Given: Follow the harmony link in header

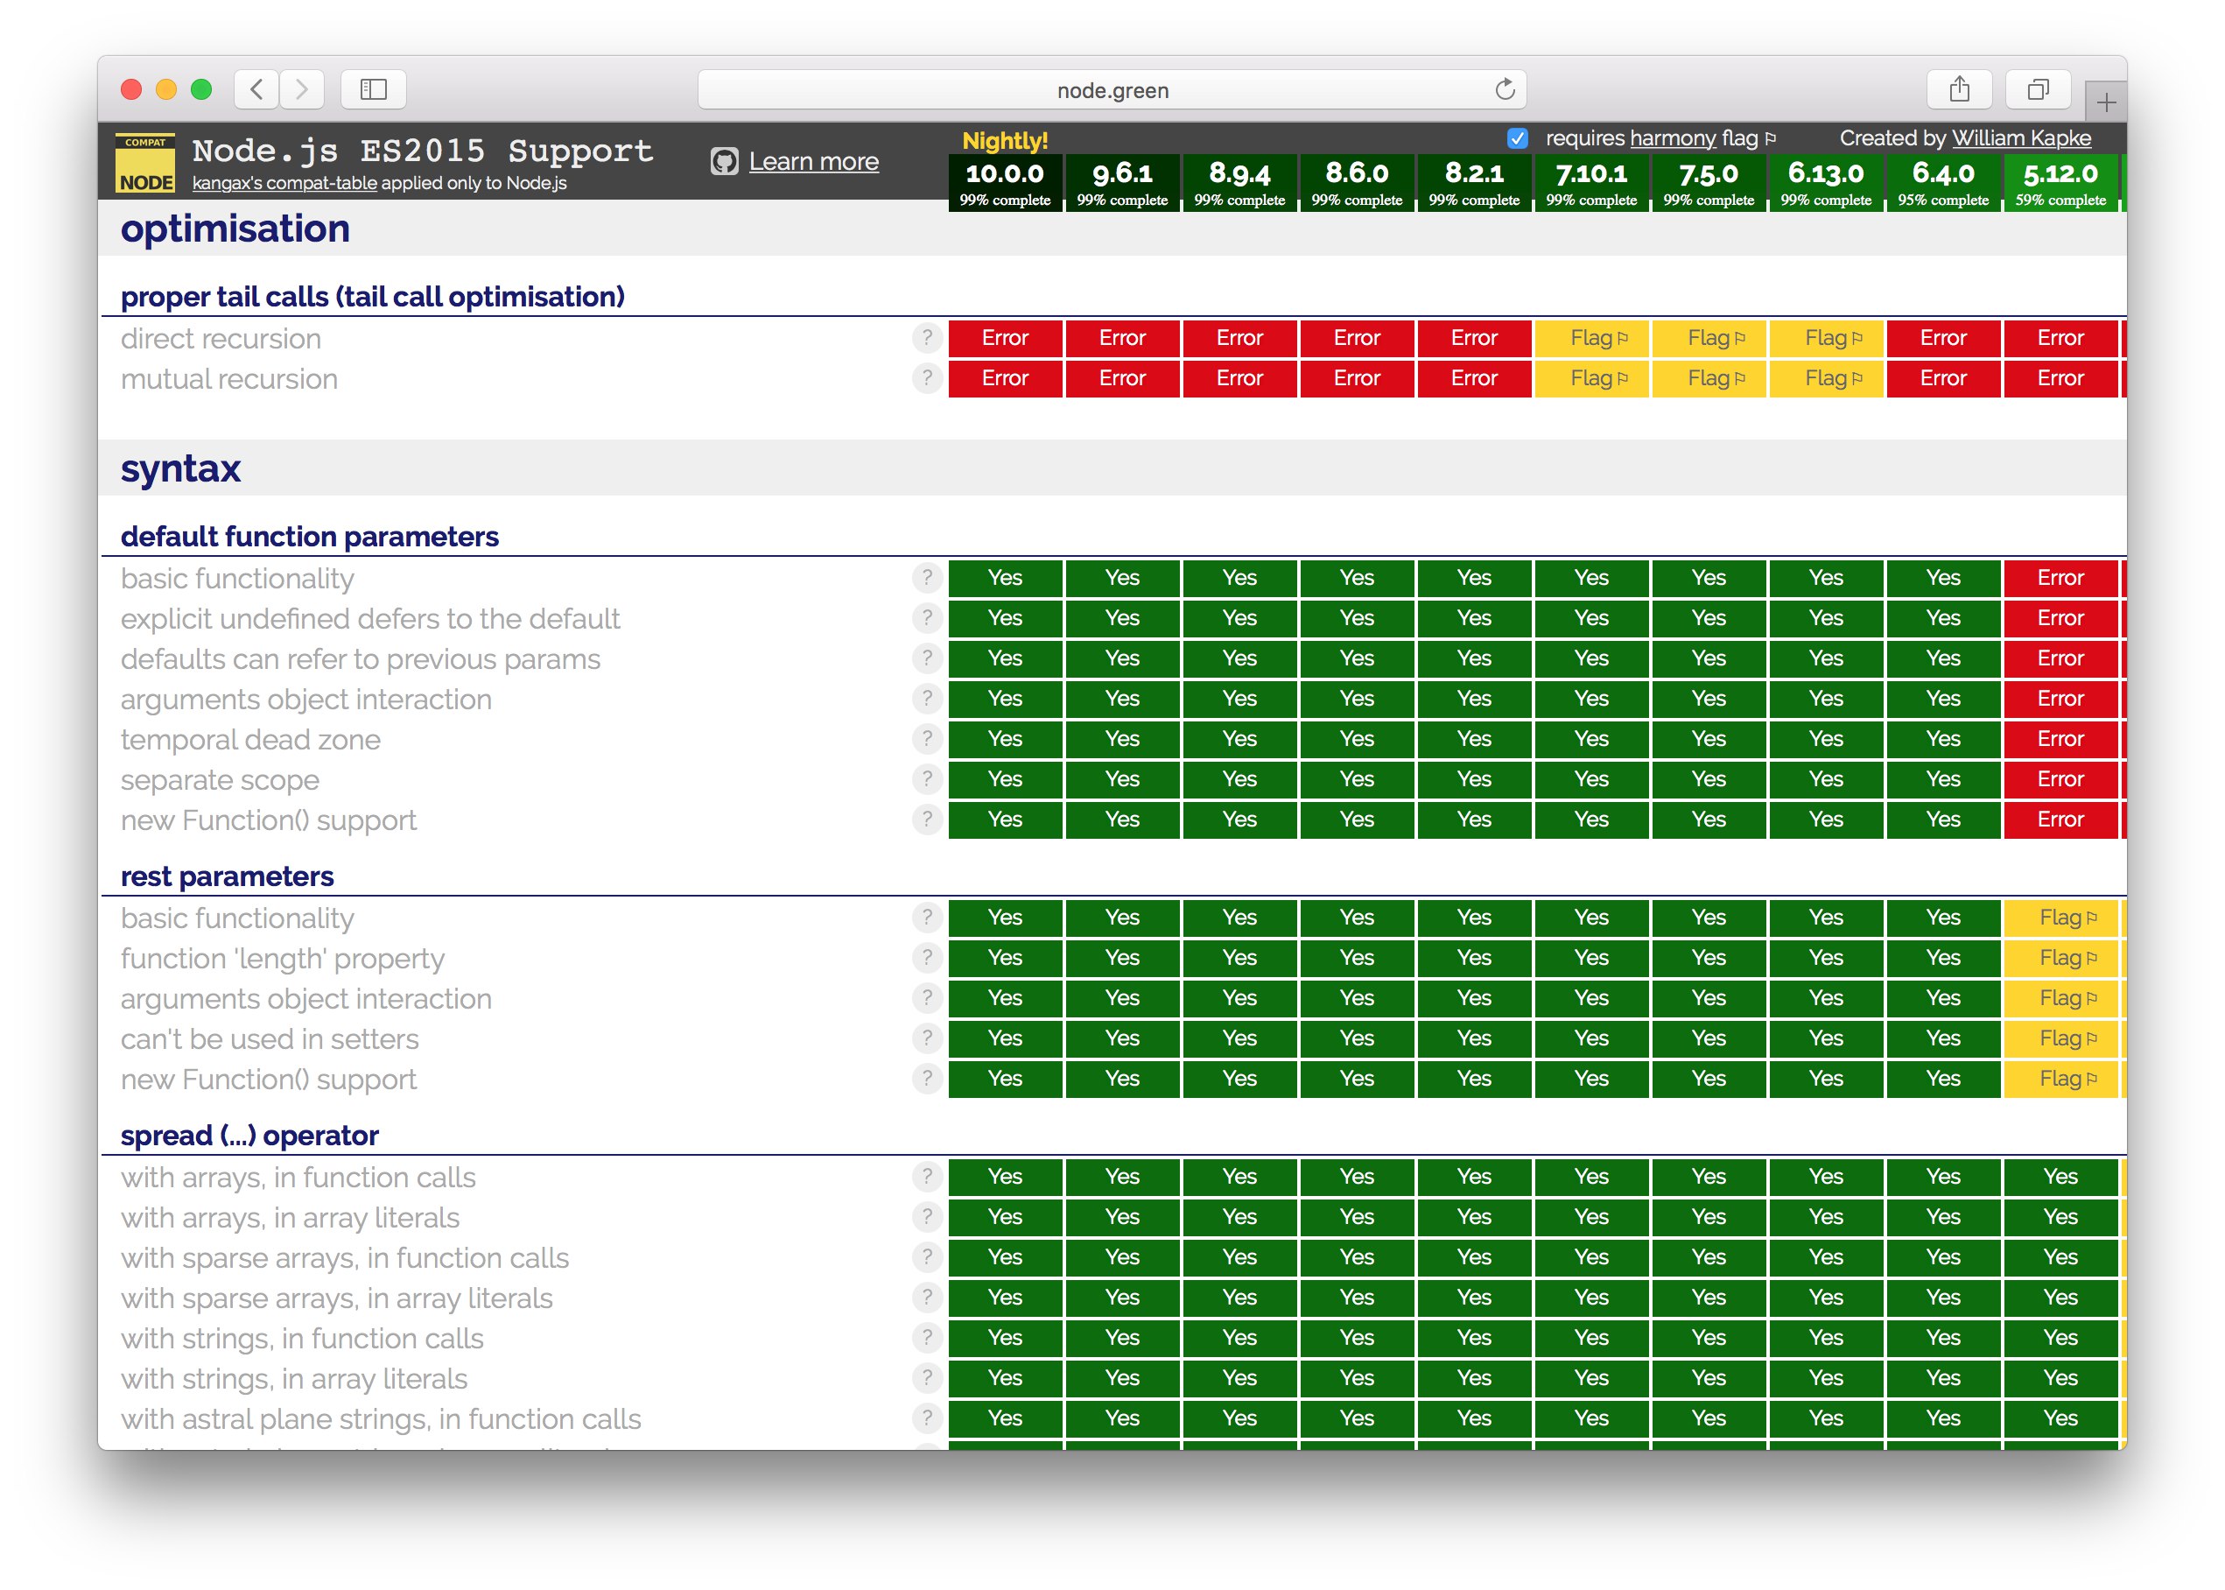Looking at the screenshot, I should click(1673, 138).
